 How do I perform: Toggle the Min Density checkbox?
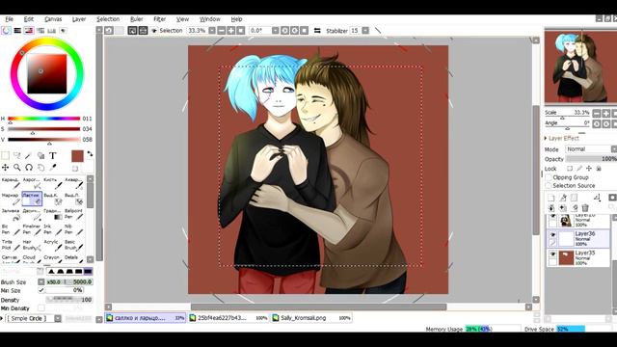(40, 308)
